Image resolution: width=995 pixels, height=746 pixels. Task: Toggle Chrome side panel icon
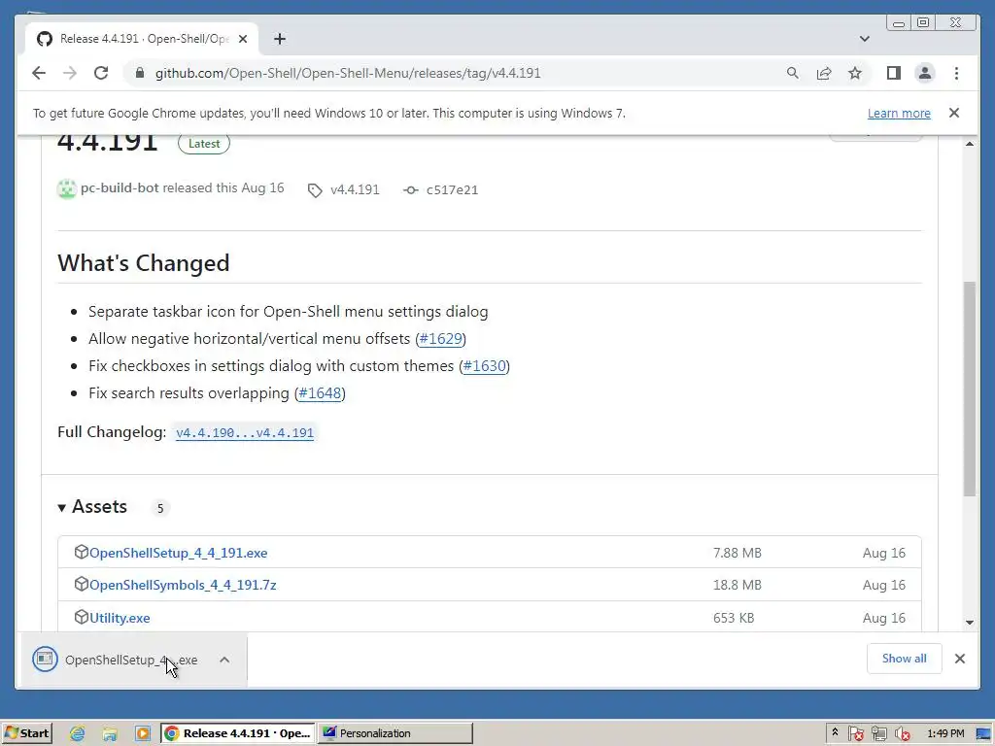[894, 73]
